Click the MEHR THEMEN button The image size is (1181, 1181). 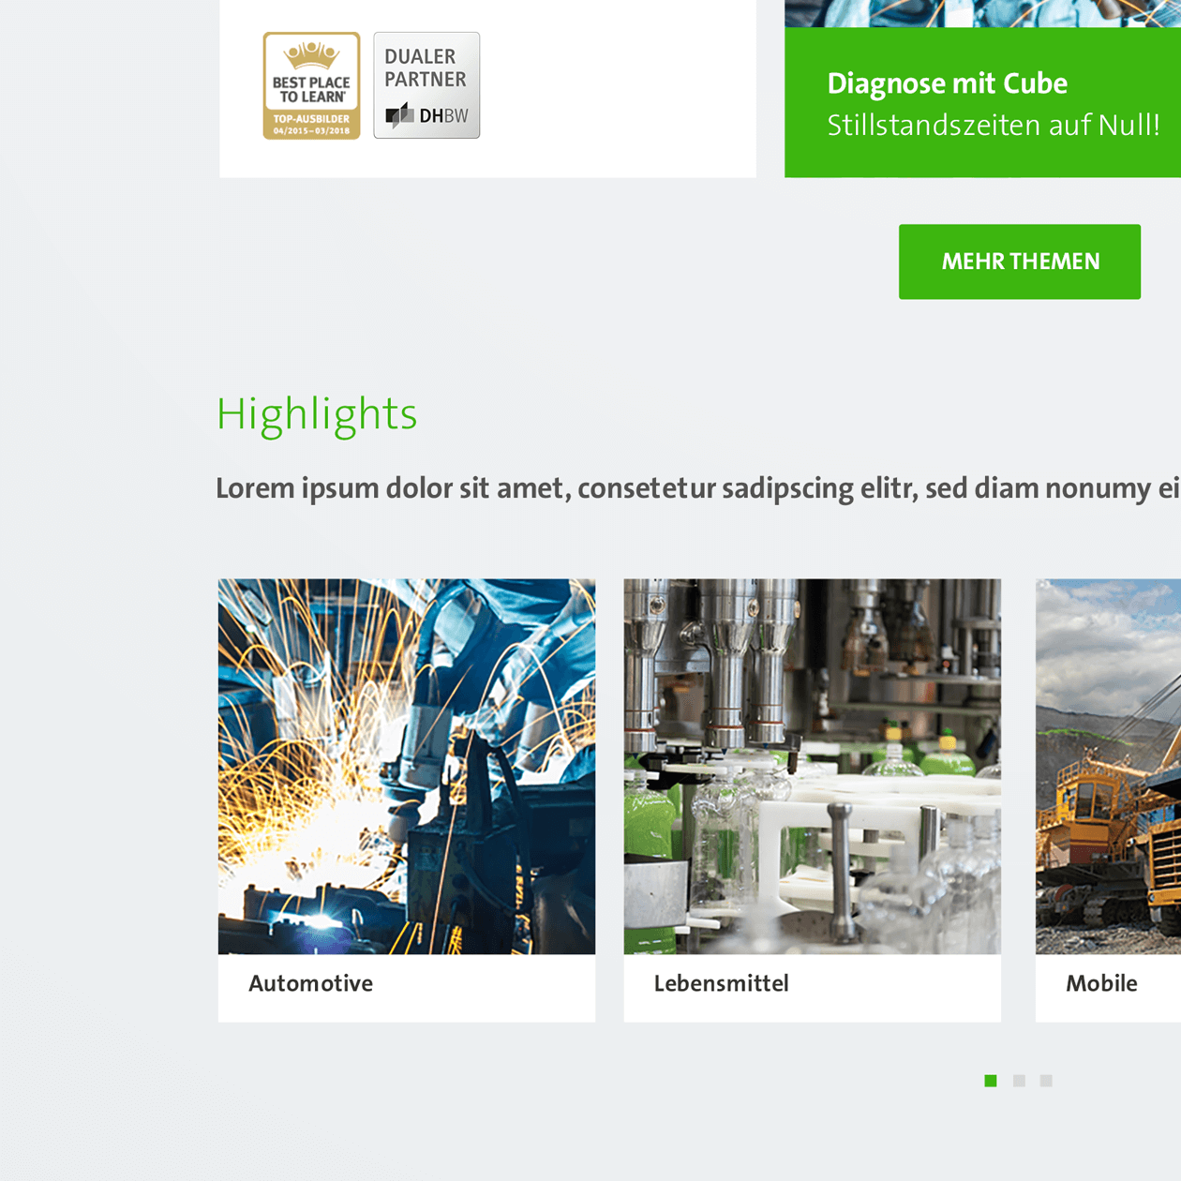(x=1020, y=262)
